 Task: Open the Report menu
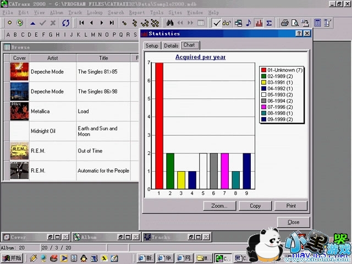pyautogui.click(x=137, y=12)
